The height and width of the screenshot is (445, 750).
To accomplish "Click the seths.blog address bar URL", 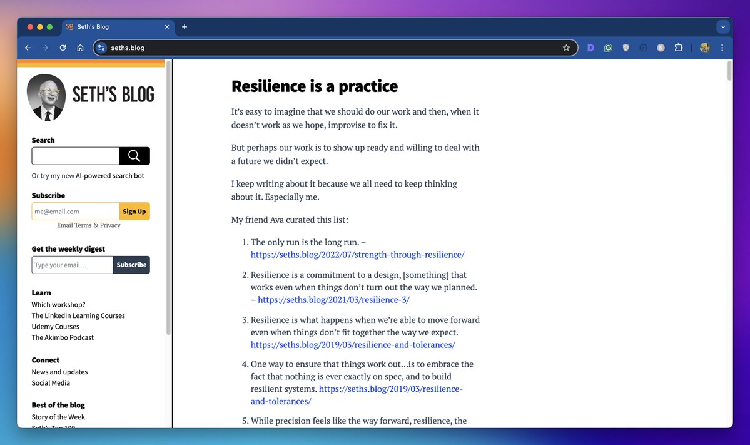I will (x=128, y=48).
